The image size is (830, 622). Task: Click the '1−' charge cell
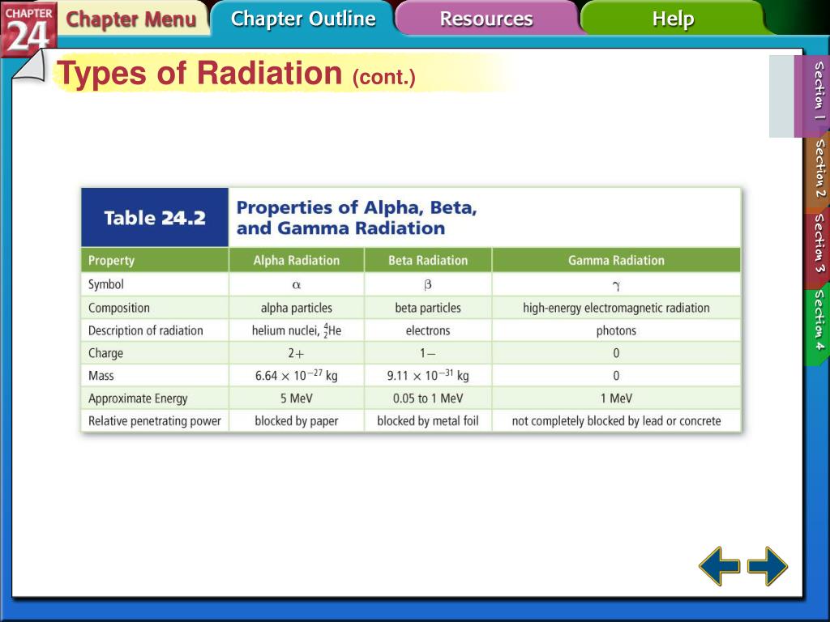point(428,353)
